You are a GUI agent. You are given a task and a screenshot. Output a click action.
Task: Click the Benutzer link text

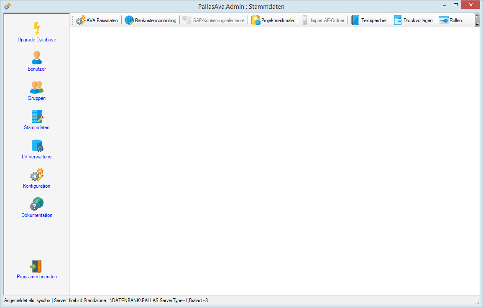37,69
